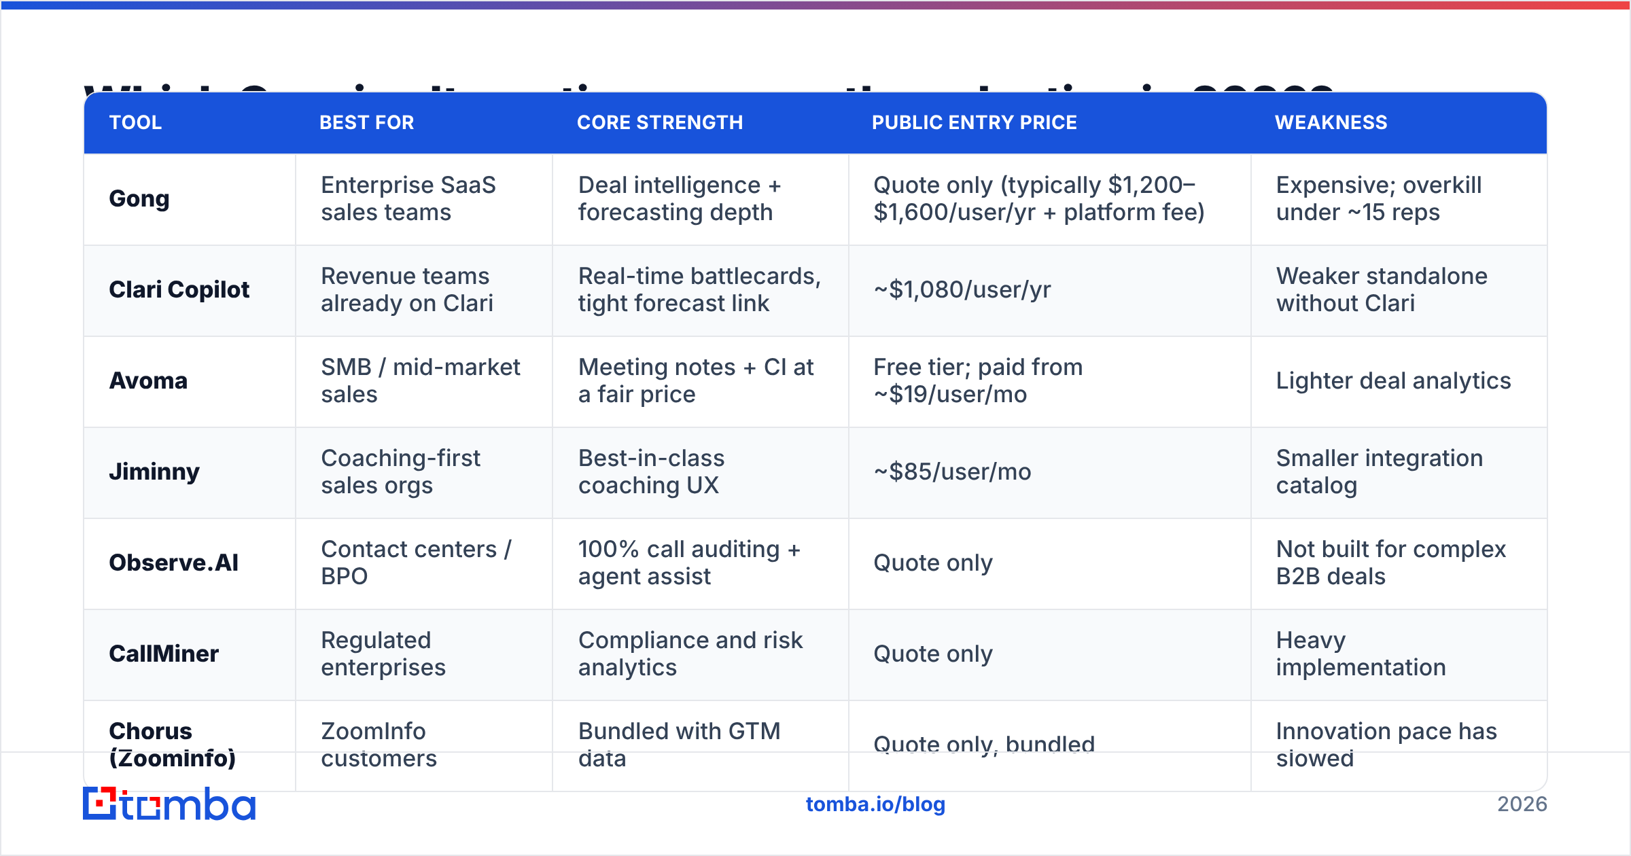Click Gong's 'Quote only (typically $1,200–$1,600/user/yr' price

[x=1039, y=198]
